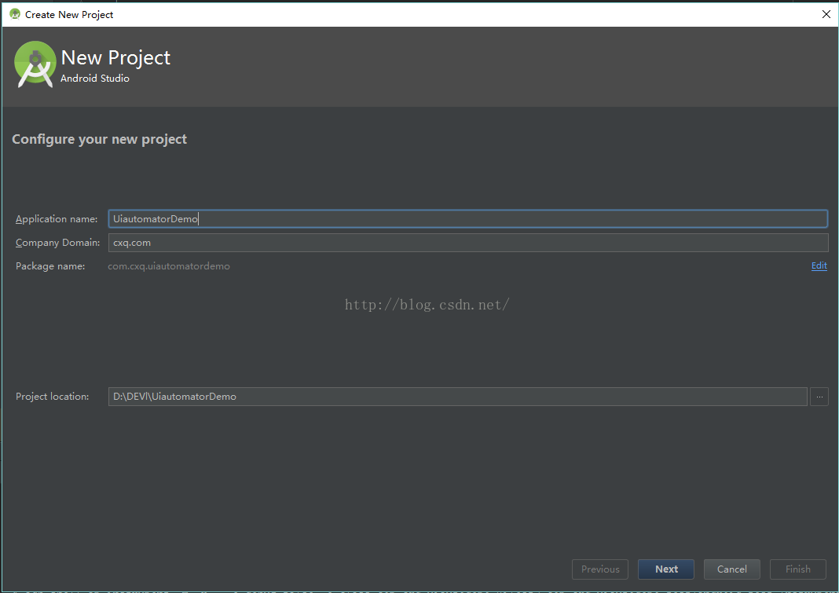Click the Company Domain label

[x=58, y=243]
